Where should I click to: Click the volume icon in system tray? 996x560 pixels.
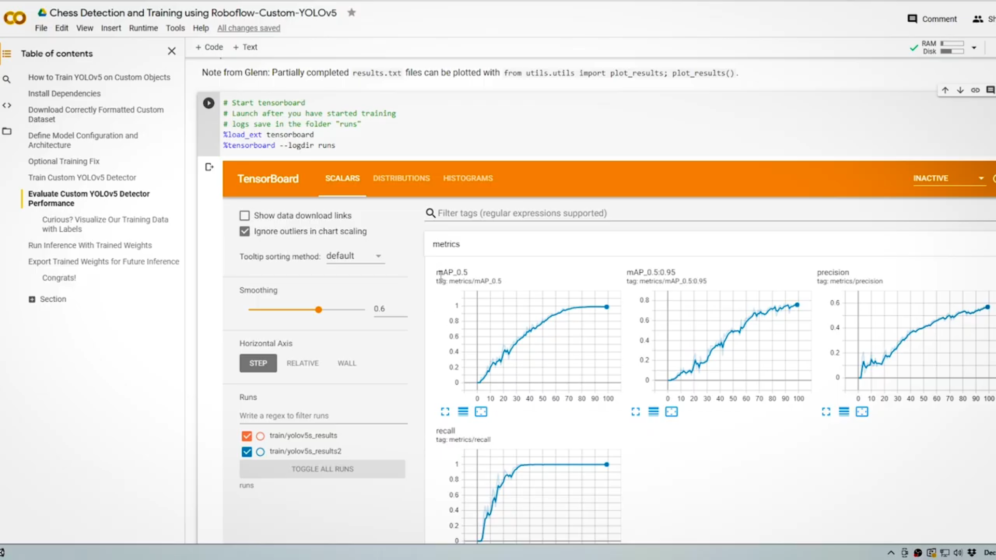958,553
